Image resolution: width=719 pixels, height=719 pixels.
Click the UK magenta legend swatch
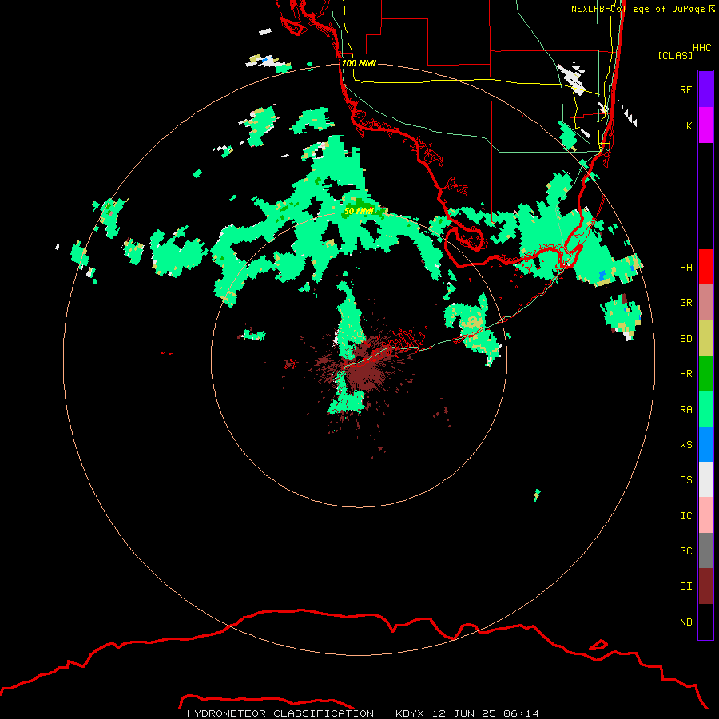pyautogui.click(x=705, y=125)
